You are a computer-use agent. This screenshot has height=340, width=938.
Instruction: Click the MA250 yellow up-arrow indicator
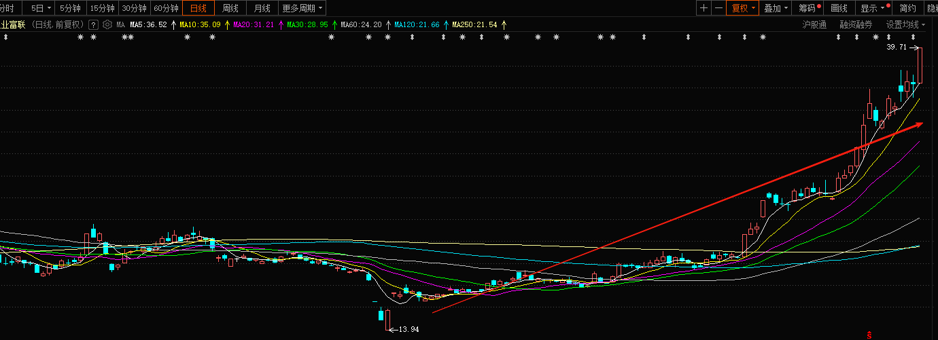click(x=504, y=24)
